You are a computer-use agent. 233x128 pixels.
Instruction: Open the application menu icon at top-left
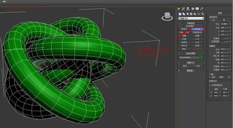click(x=4, y=1)
